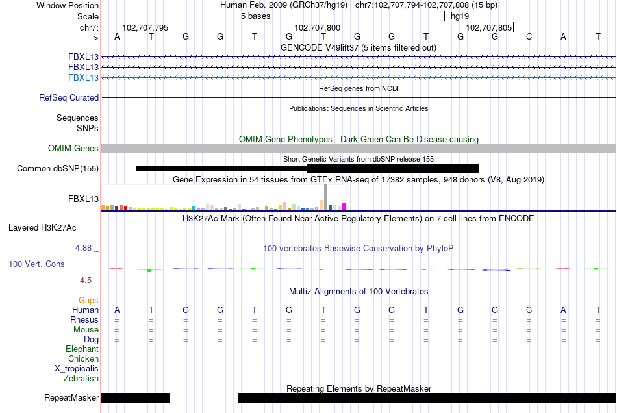Open the OMIM Genes label

[x=73, y=148]
